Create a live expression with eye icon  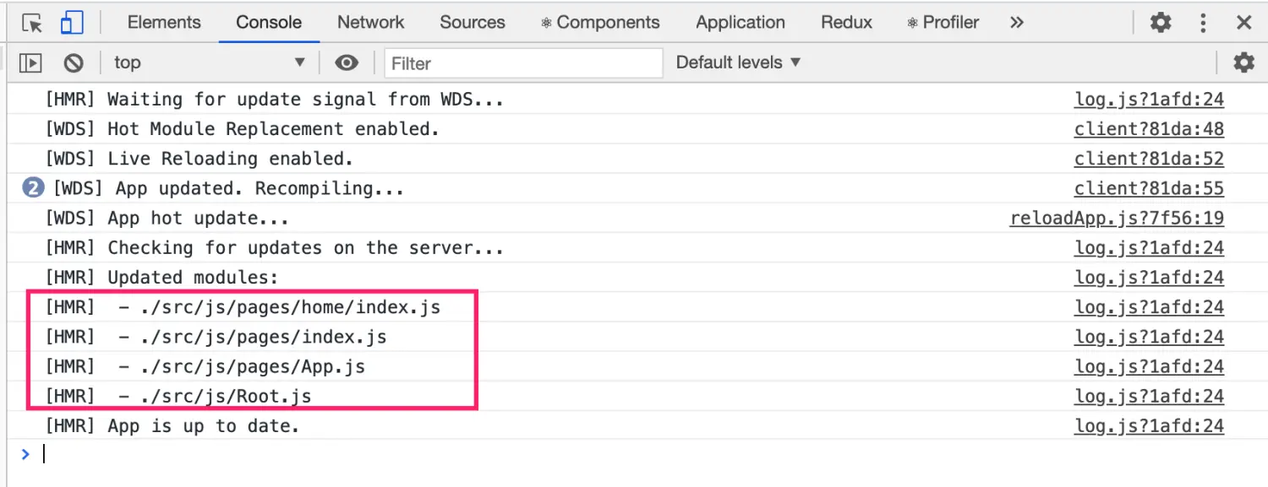346,62
